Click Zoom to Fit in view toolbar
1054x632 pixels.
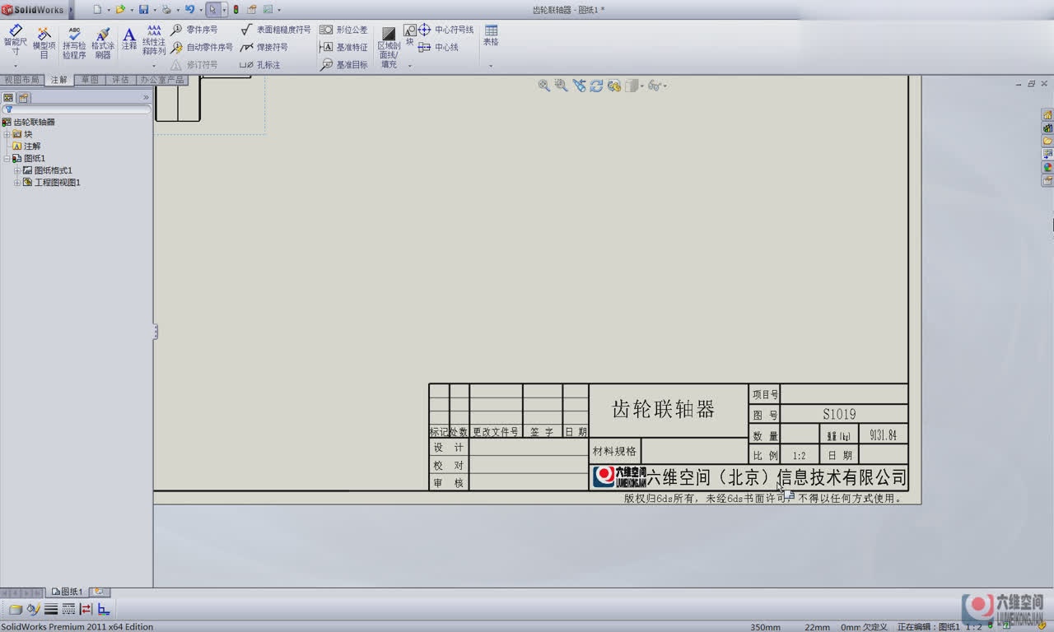pyautogui.click(x=543, y=86)
